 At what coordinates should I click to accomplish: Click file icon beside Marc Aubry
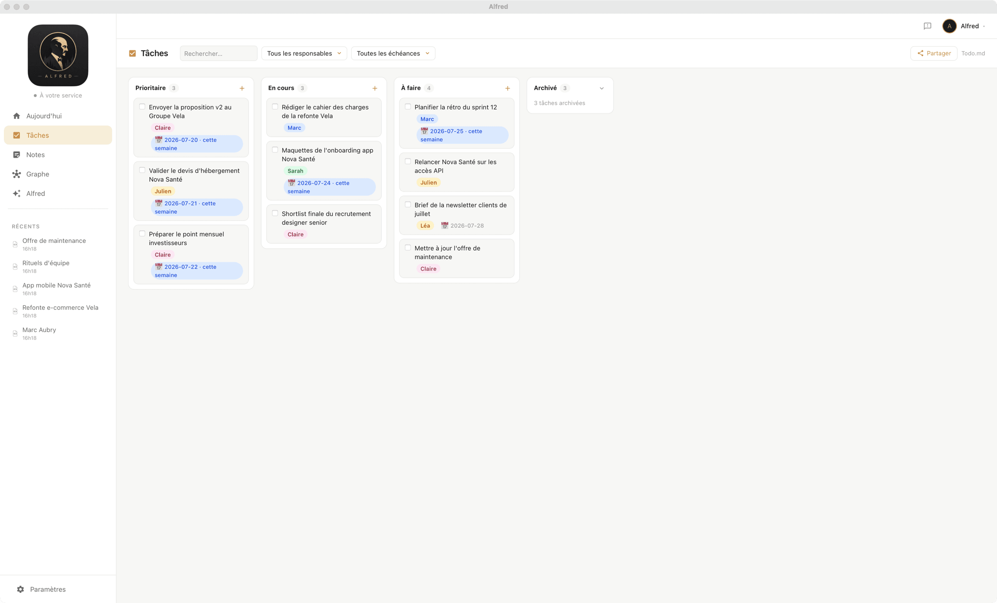point(15,333)
